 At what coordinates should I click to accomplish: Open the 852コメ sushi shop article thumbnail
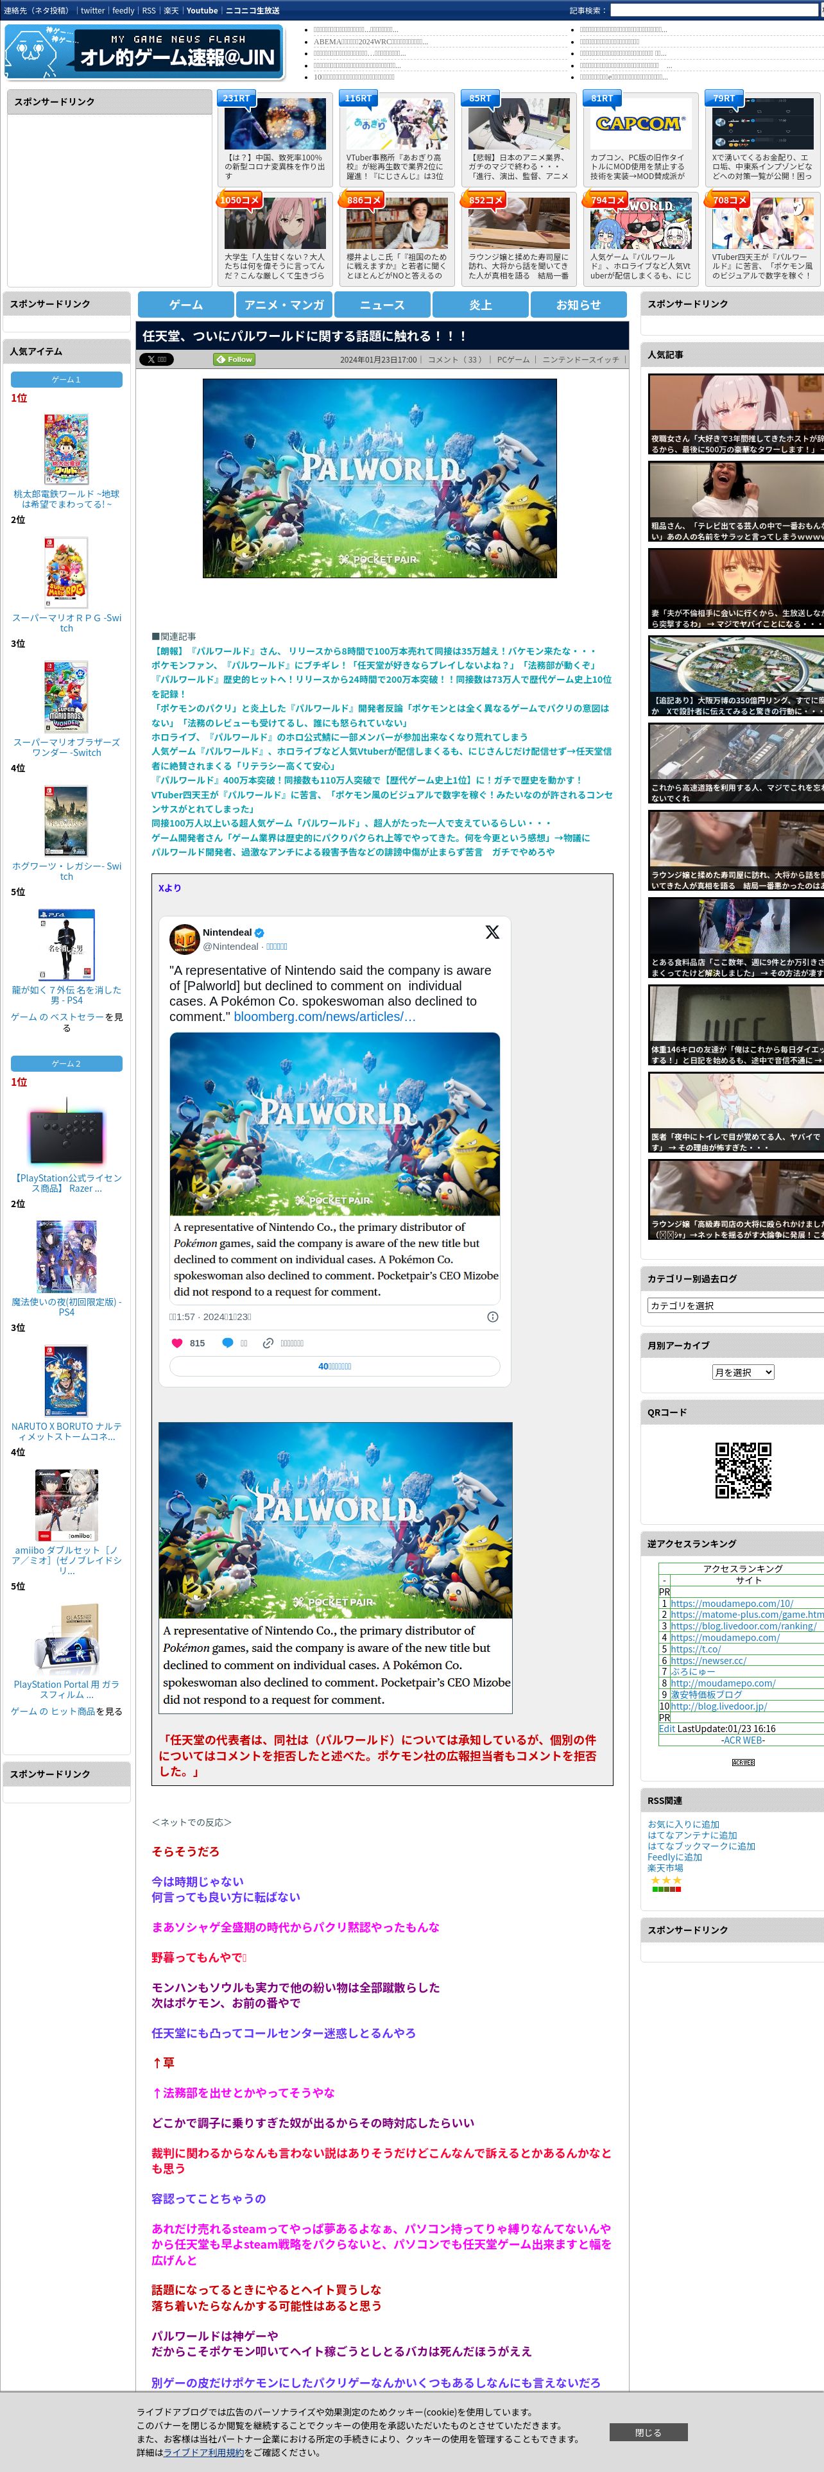[x=519, y=223]
